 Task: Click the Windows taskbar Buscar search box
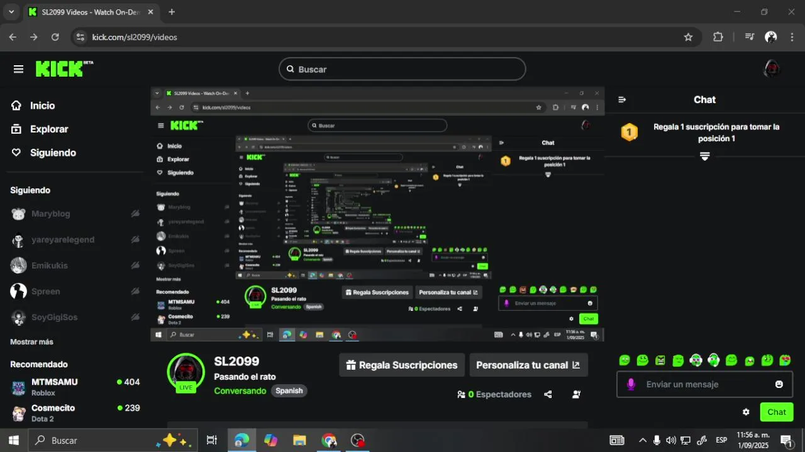(114, 440)
